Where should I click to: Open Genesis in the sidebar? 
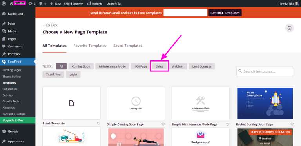coord(13,131)
